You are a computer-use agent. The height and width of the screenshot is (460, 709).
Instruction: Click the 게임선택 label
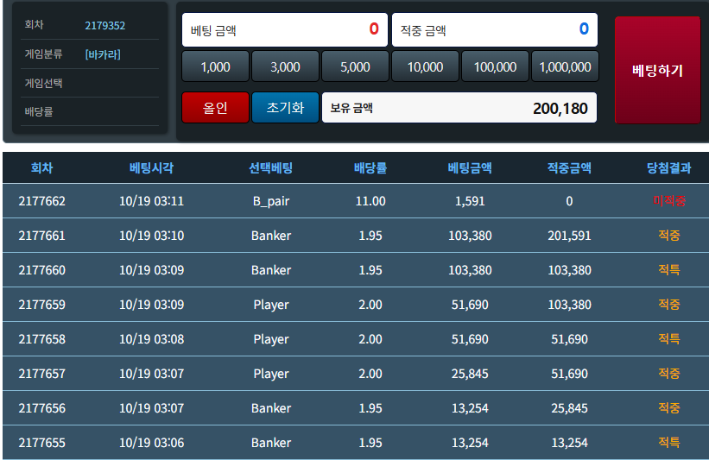point(43,83)
